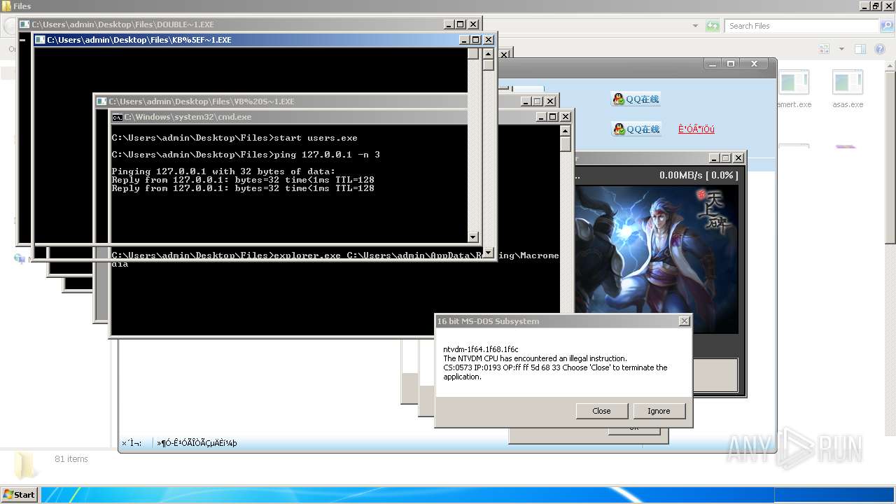
Task: Open the red underlined link beside QQ button
Action: click(696, 129)
